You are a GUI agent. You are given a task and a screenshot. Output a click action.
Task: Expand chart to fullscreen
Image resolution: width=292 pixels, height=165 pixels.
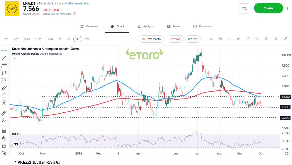(x=285, y=39)
